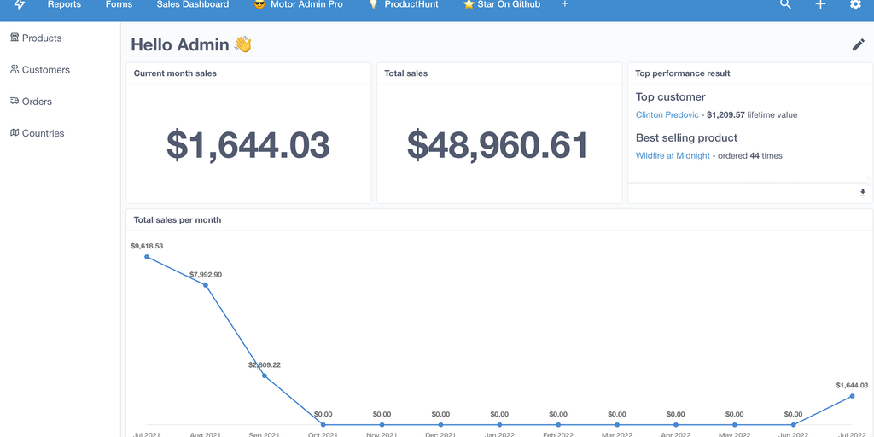The image size is (874, 437).
Task: Click the Jul 2021 data point on chart
Action: coord(147,256)
